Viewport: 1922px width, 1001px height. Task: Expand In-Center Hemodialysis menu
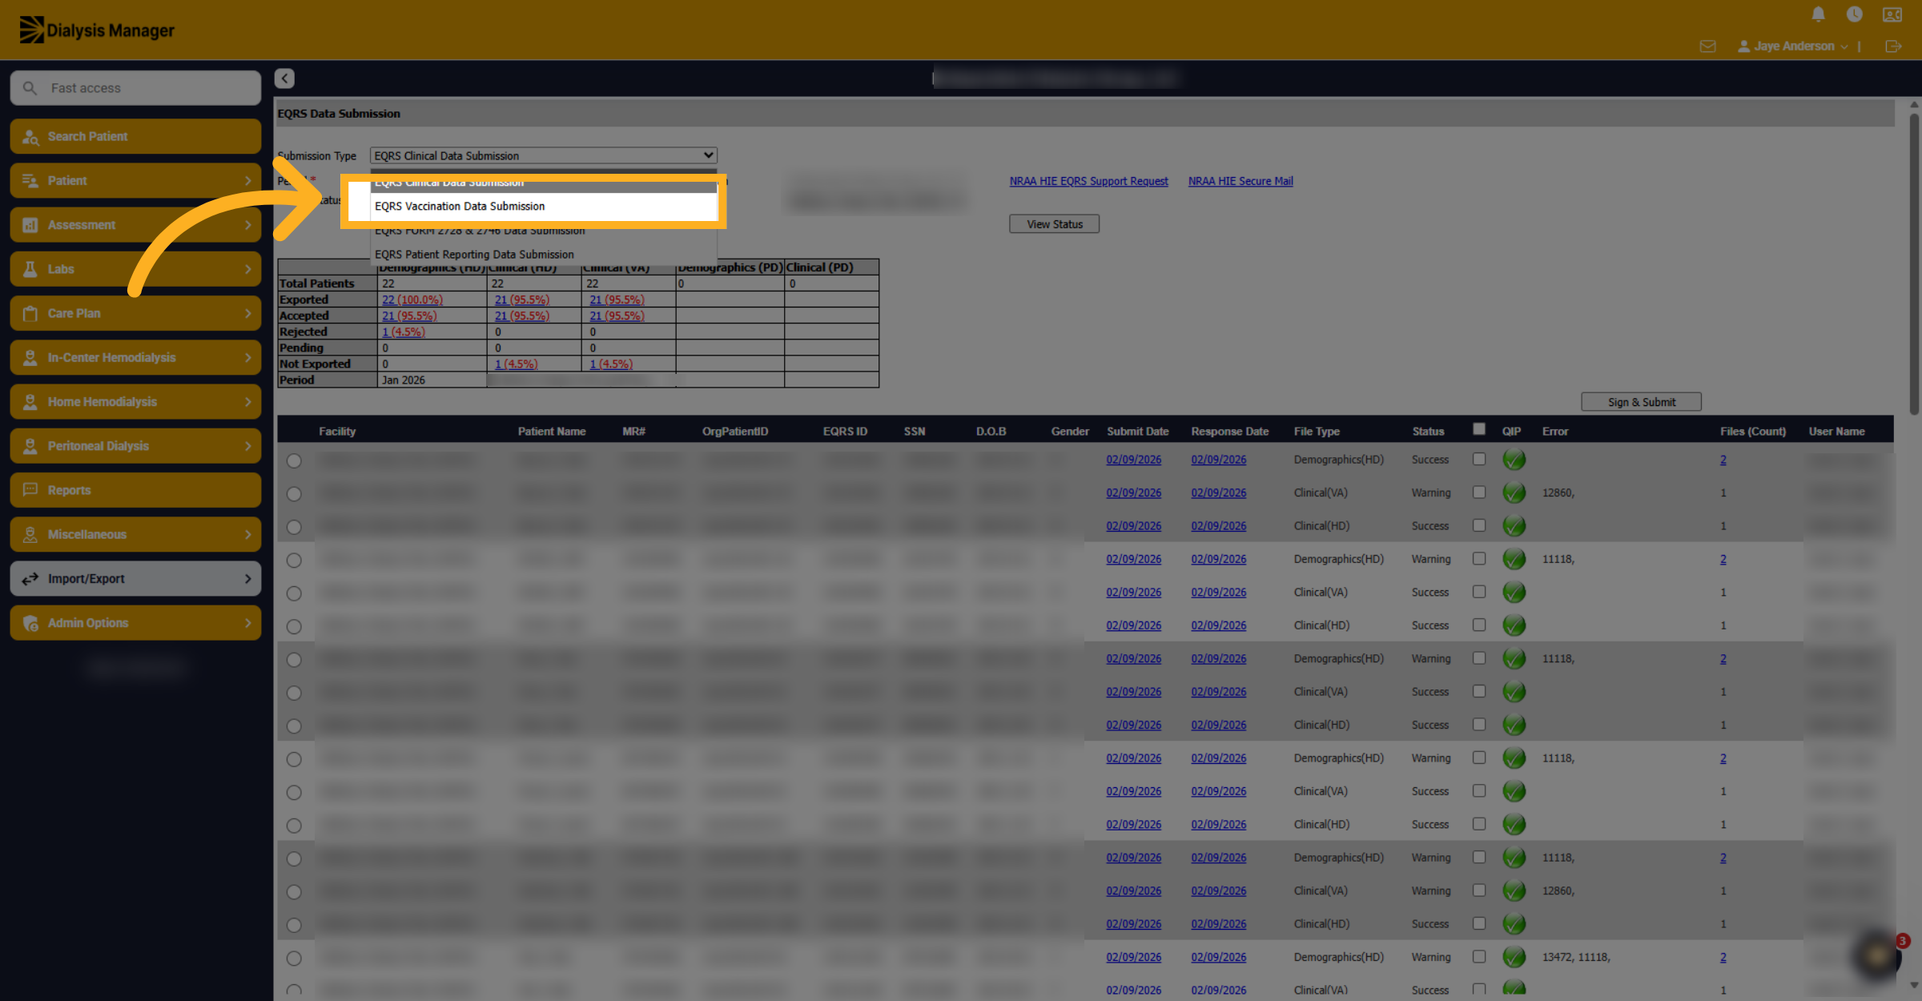(x=135, y=358)
